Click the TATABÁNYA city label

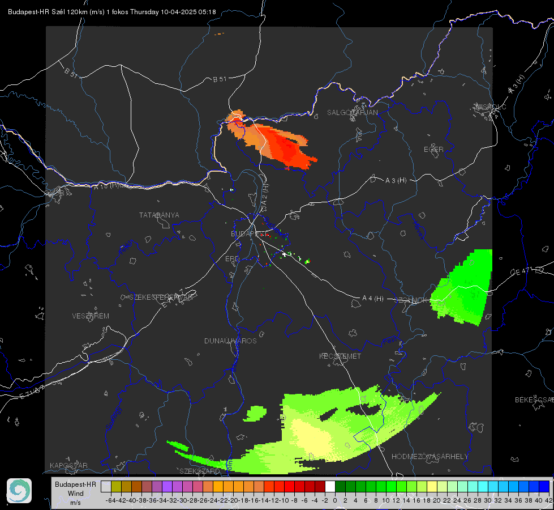point(159,215)
